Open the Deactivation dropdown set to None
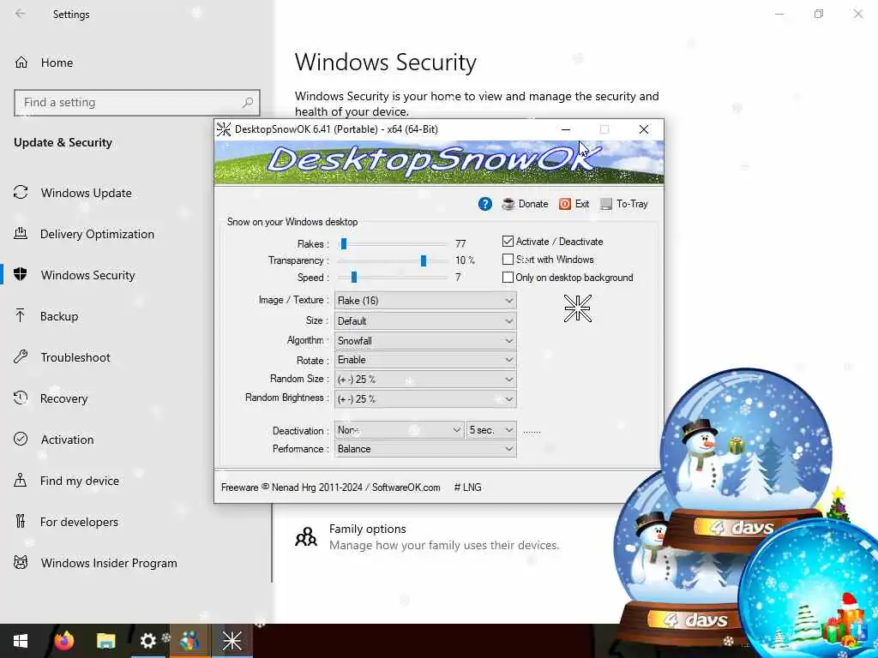The height and width of the screenshot is (658, 878). [x=400, y=430]
